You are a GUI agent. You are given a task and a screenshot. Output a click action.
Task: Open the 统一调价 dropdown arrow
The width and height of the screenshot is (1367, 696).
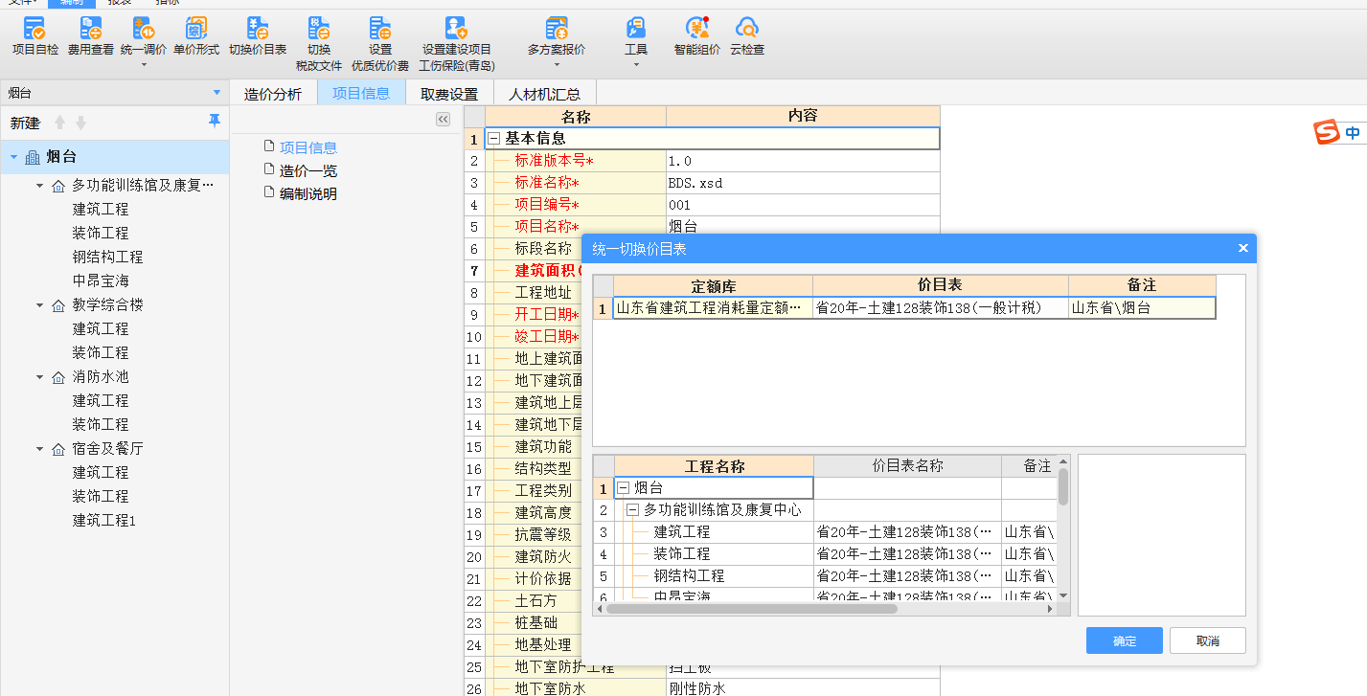144,65
